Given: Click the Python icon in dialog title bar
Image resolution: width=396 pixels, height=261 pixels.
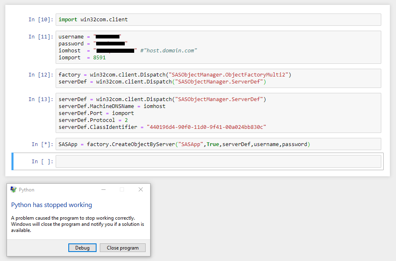Looking at the screenshot, I should click(x=13, y=190).
